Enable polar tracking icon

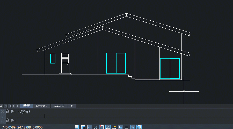click(96, 127)
